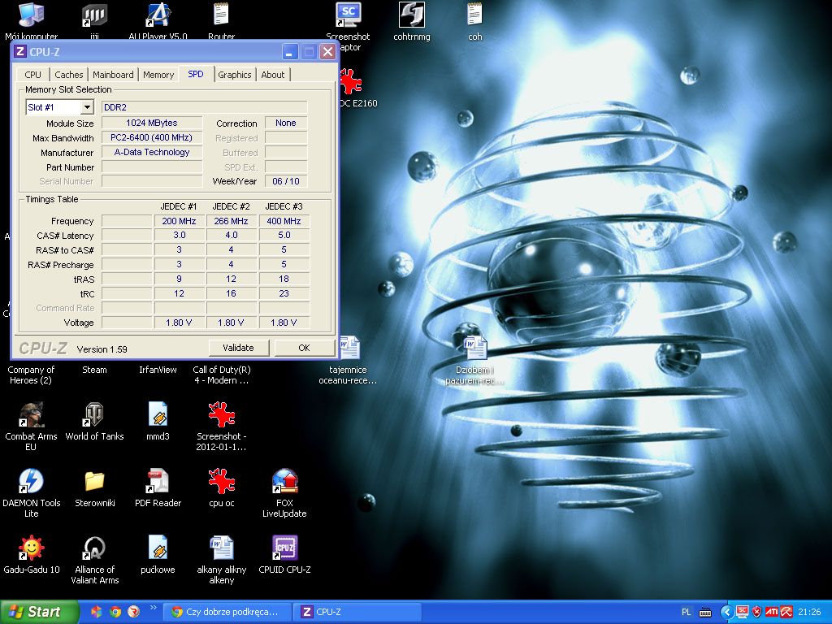Open the Steam desktop shortcut
The image size is (832, 624).
tap(94, 370)
